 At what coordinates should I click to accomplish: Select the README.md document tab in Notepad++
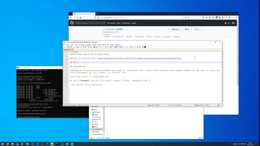pyautogui.click(x=68, y=49)
